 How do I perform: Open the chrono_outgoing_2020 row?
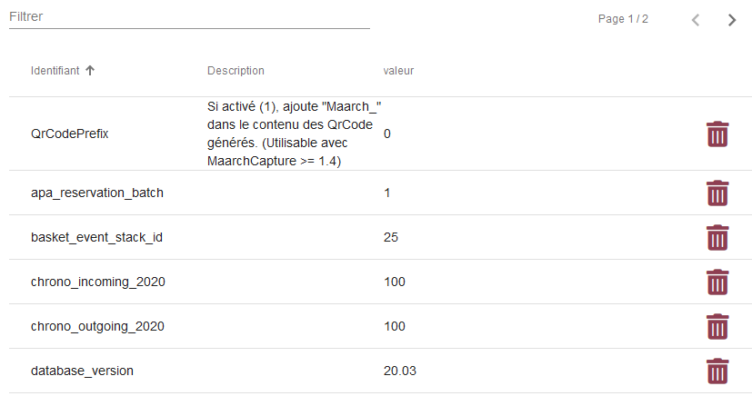point(380,326)
